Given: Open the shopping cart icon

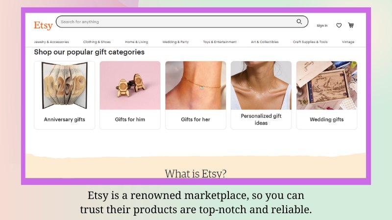Looking at the screenshot, I should point(351,25).
